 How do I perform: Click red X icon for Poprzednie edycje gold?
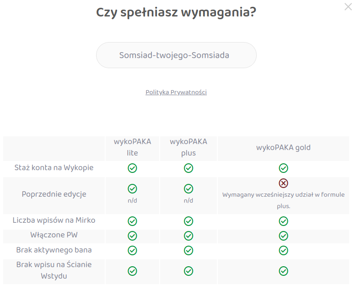[283, 183]
